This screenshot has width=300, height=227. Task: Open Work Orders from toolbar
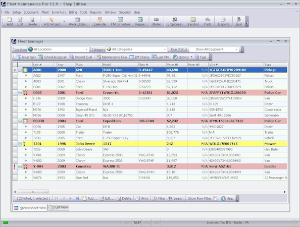point(78,21)
